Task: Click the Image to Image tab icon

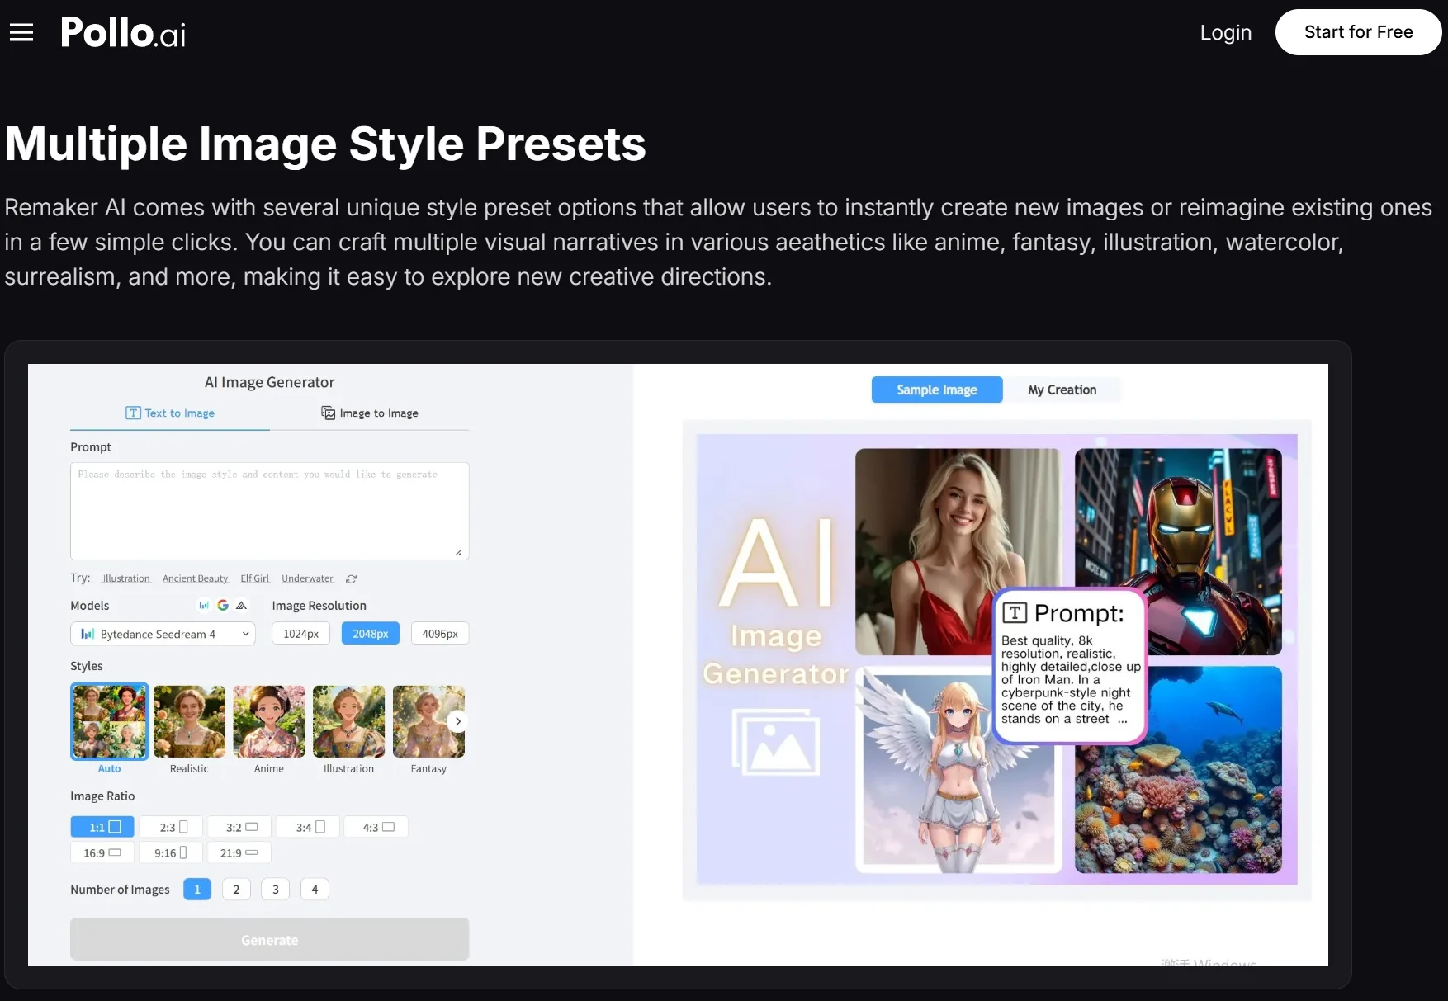Action: click(328, 413)
